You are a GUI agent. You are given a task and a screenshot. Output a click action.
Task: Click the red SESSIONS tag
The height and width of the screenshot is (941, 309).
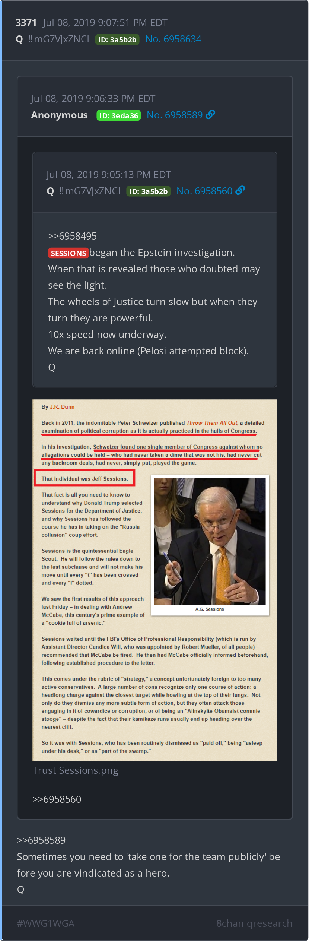(x=69, y=253)
